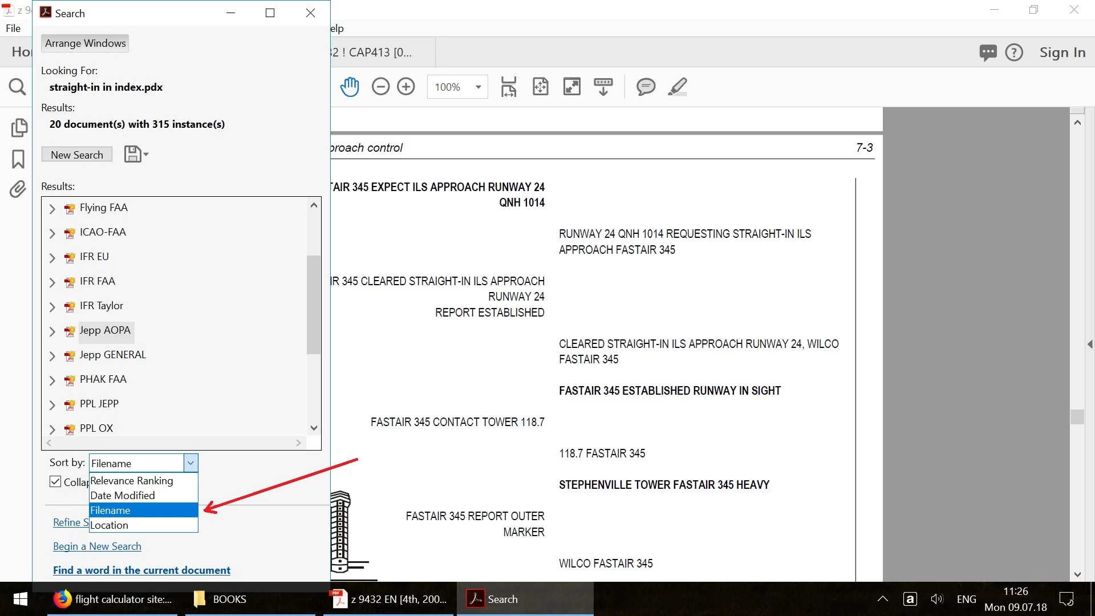1095x616 pixels.
Task: Click the results list vertical scrollbar thumb
Action: point(314,304)
